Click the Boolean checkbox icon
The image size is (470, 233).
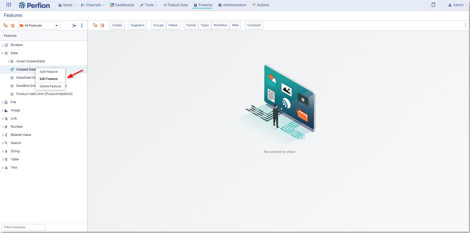[x=7, y=45]
